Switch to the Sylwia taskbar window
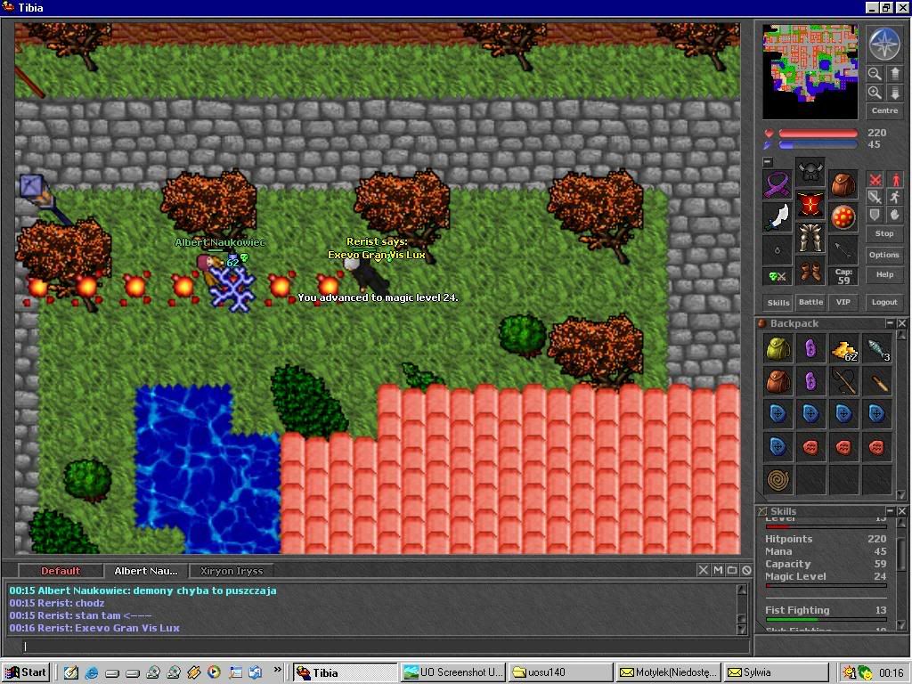This screenshot has width=912, height=684. pos(777,672)
